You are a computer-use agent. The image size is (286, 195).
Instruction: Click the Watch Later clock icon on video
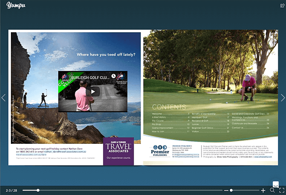113,76
